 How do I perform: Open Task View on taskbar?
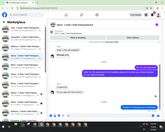(x=9, y=127)
